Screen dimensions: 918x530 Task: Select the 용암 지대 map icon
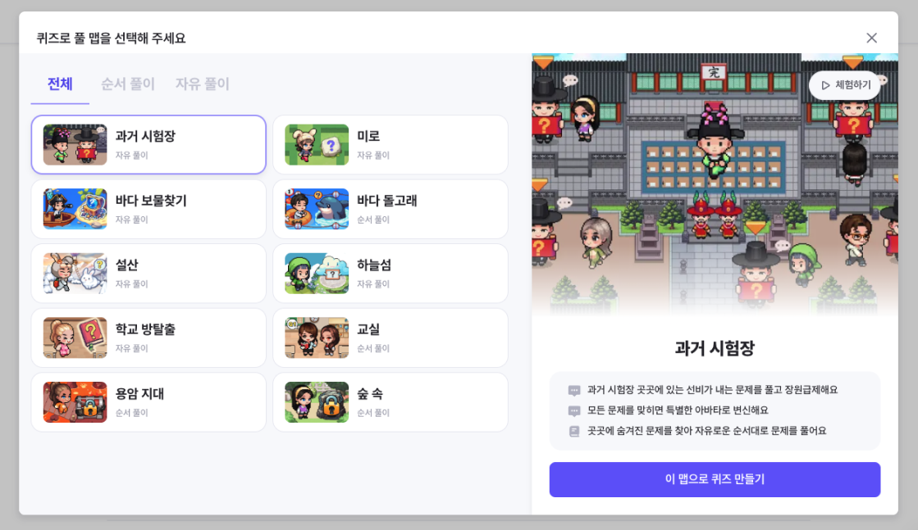coord(75,402)
